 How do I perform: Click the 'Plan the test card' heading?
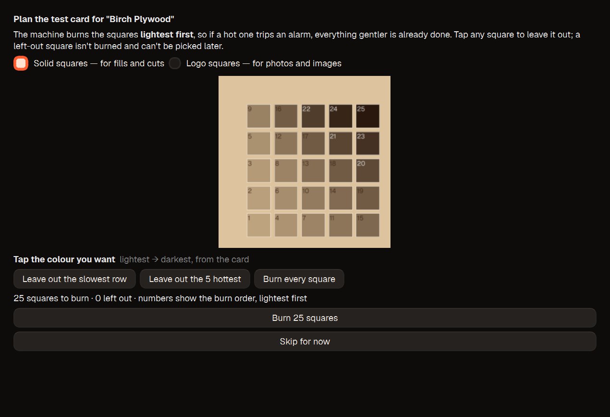click(94, 19)
